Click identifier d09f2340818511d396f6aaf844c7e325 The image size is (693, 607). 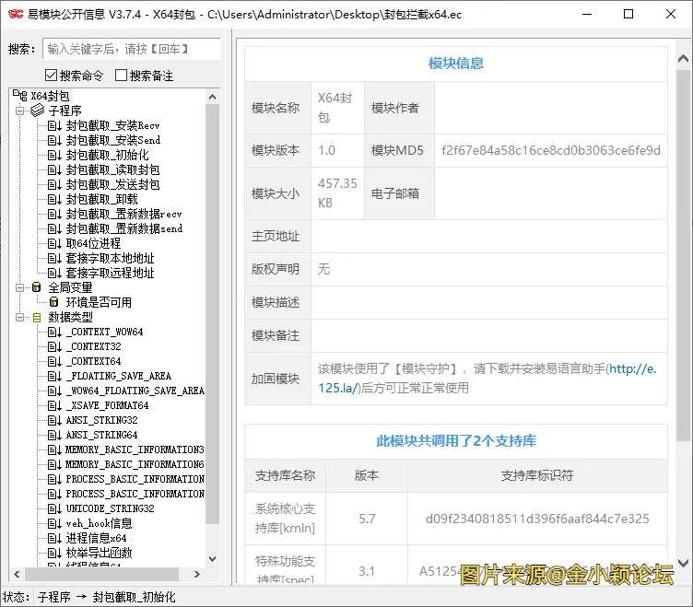[x=537, y=519]
